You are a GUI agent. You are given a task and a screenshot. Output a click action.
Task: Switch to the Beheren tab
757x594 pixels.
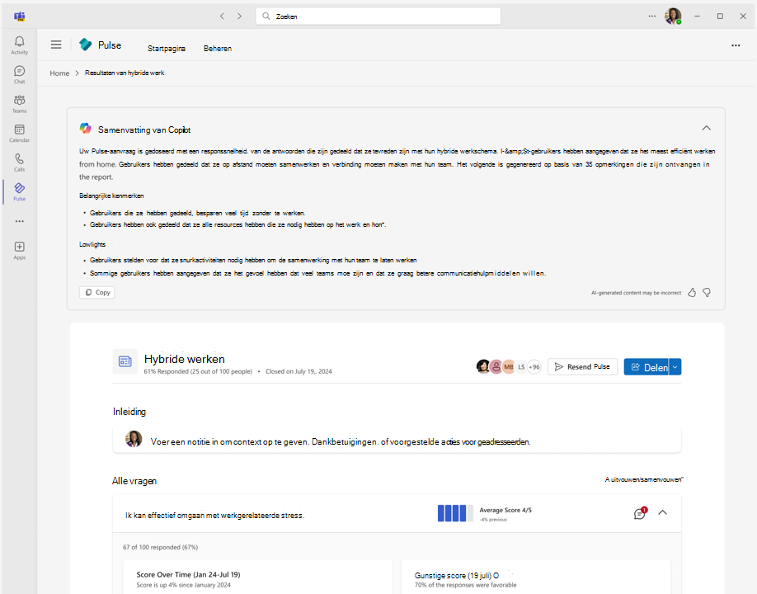point(217,49)
